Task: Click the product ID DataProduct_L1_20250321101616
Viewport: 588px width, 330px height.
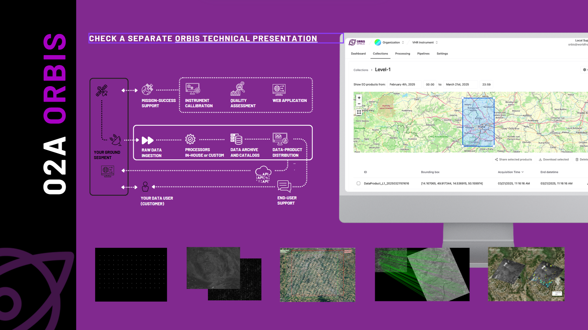Action: click(386, 183)
